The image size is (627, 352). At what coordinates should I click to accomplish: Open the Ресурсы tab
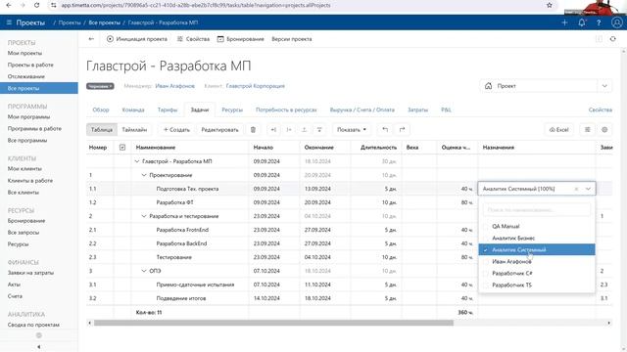click(232, 110)
